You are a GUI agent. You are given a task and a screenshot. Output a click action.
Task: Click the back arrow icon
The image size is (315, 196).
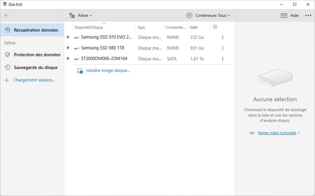[x=7, y=15]
